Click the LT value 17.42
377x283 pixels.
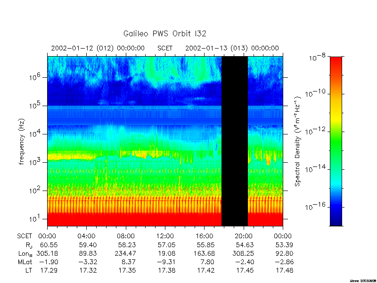pos(206,271)
